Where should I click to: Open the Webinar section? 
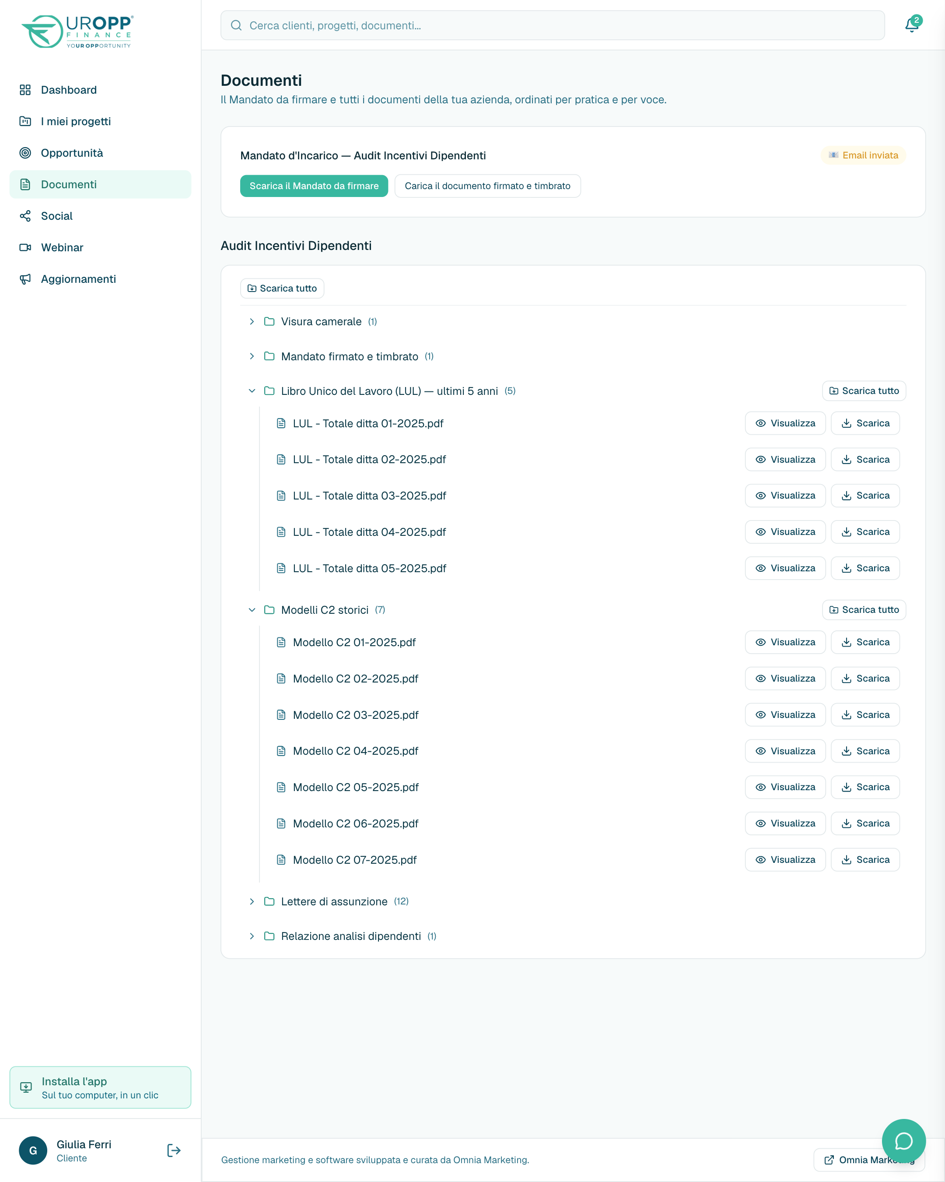(x=100, y=247)
